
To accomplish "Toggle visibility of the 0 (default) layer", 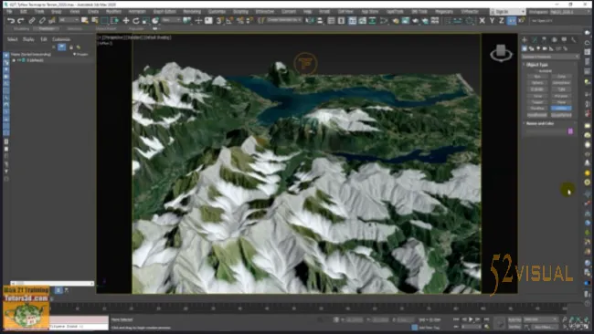I will (14, 60).
